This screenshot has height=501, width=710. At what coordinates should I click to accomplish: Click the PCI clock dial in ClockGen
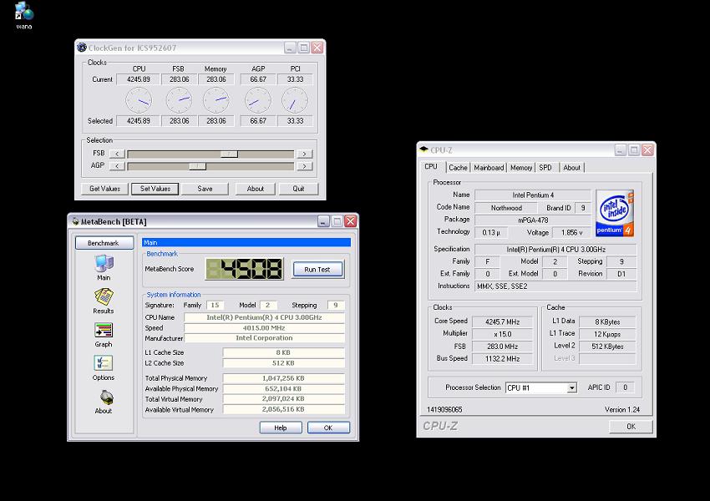[295, 100]
